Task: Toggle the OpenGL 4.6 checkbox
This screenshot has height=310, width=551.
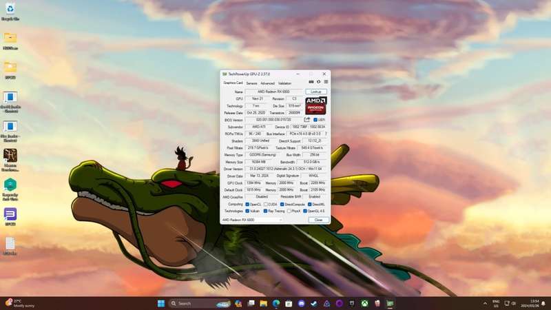Action: pos(305,211)
